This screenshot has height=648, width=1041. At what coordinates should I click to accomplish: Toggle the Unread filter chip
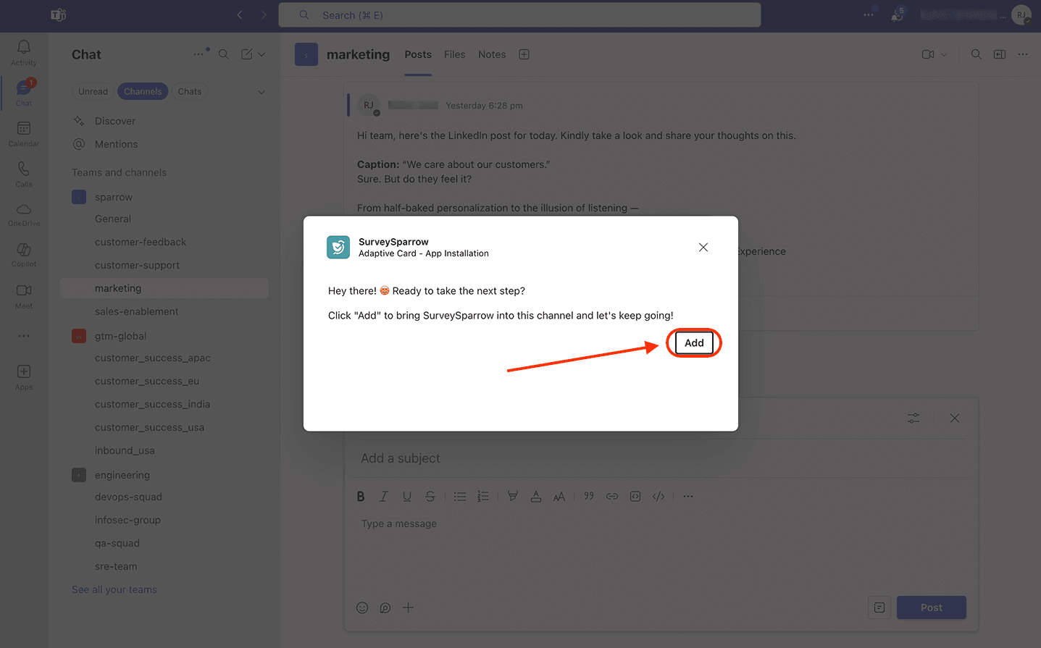93,92
